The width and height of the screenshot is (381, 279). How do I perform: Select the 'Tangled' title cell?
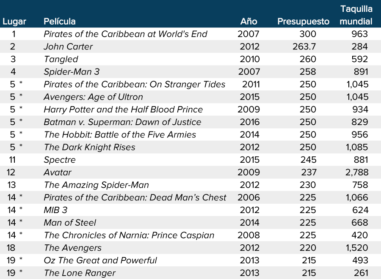(61, 59)
